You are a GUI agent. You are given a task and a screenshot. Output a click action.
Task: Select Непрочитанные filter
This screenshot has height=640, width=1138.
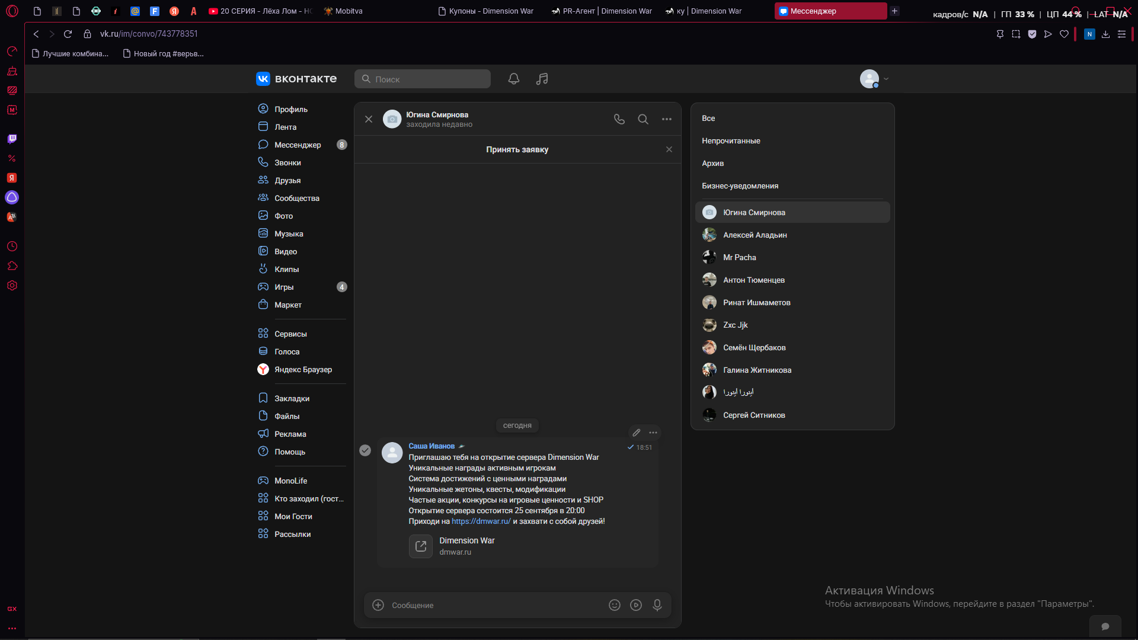pyautogui.click(x=731, y=140)
